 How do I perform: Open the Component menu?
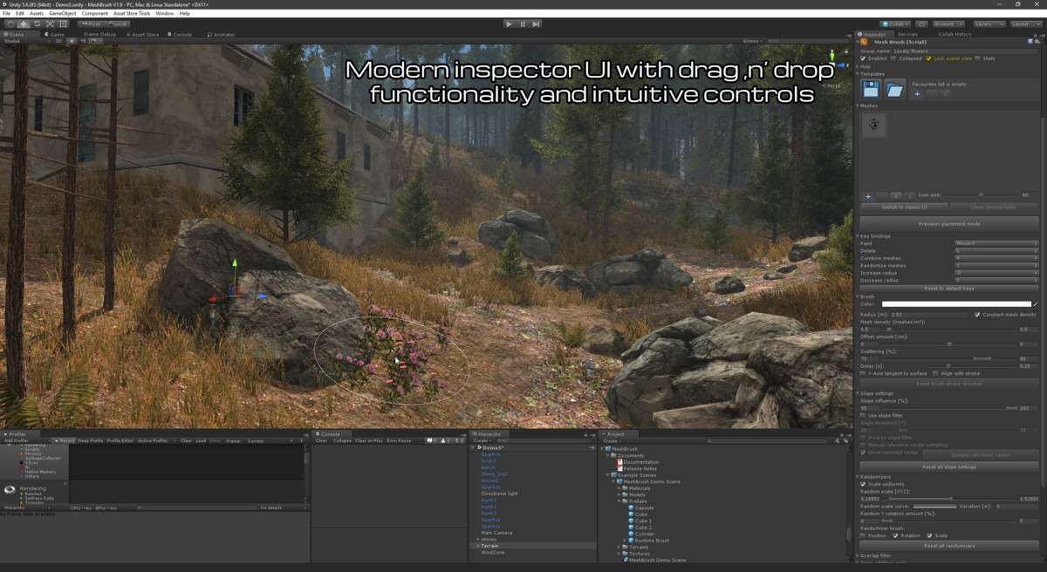point(94,14)
